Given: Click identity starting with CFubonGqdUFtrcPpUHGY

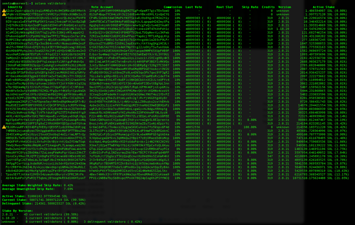Looking at the screenshot, I should tap(46, 36).
